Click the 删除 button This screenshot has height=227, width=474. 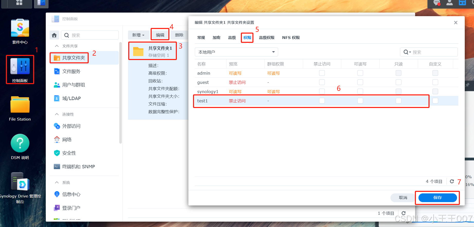179,35
